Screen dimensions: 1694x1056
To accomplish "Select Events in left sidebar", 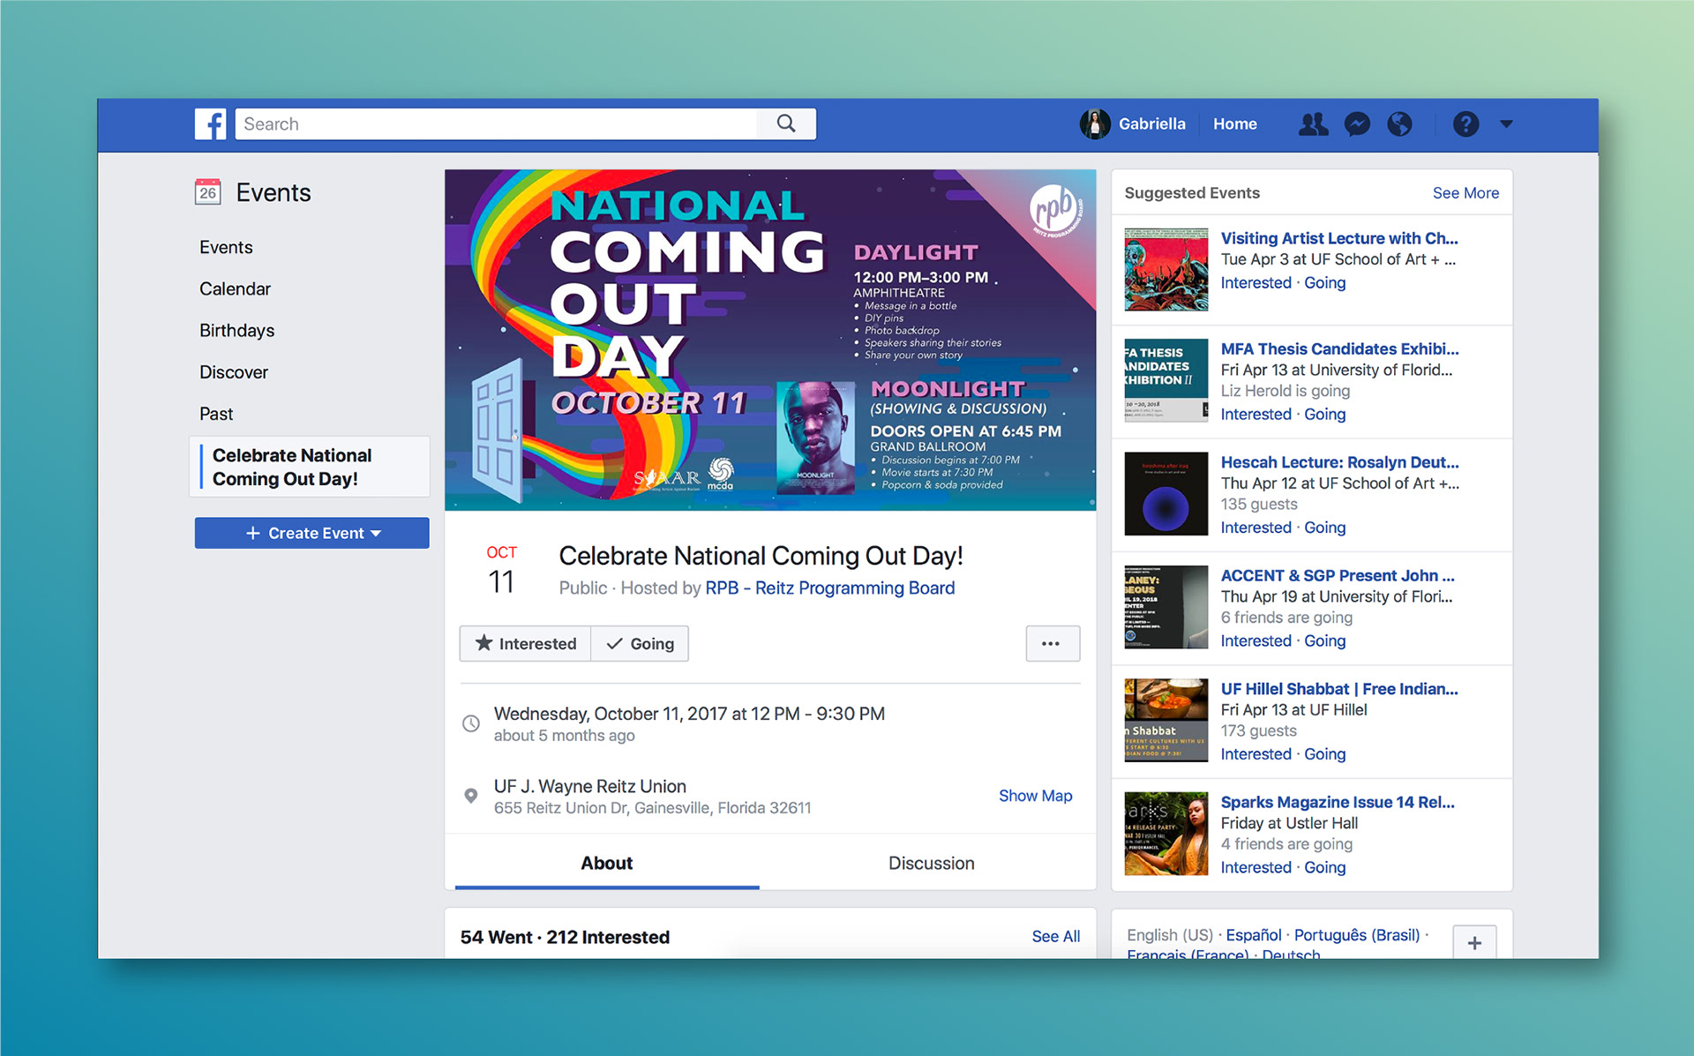I will (x=226, y=247).
